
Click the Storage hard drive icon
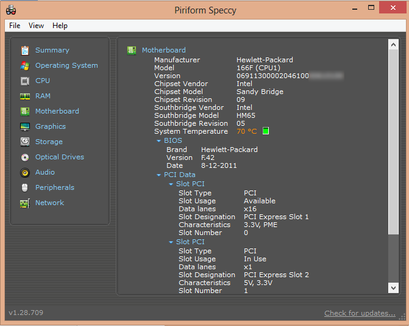25,142
